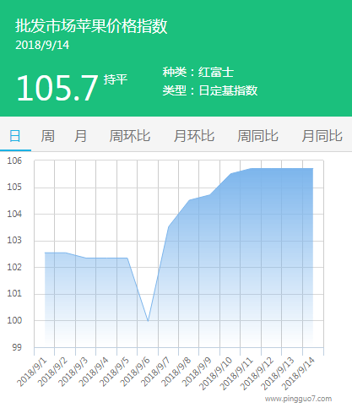The image size is (352, 408).
Task: Click the chart's first data point on 2018/9/1
Action: coord(45,253)
